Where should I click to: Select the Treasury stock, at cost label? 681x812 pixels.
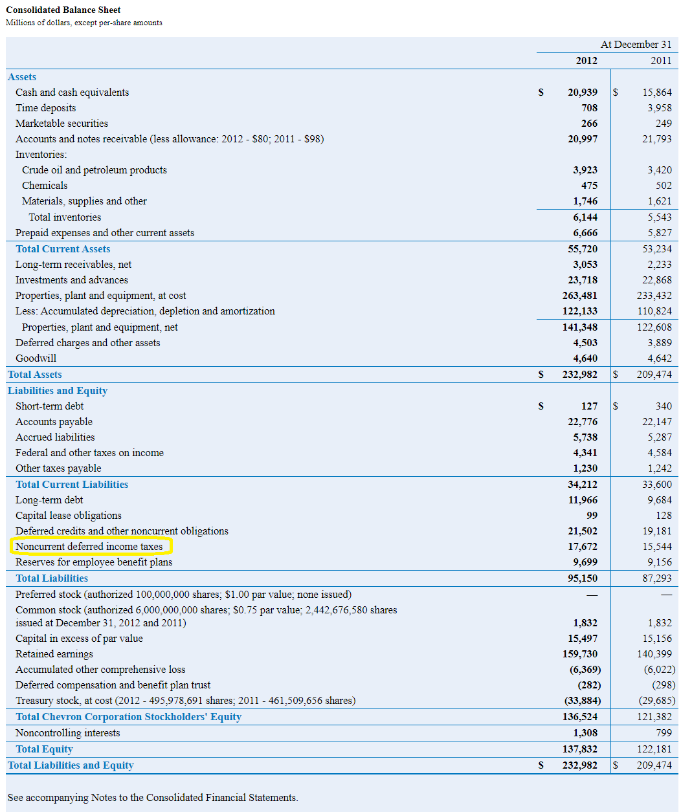point(185,701)
